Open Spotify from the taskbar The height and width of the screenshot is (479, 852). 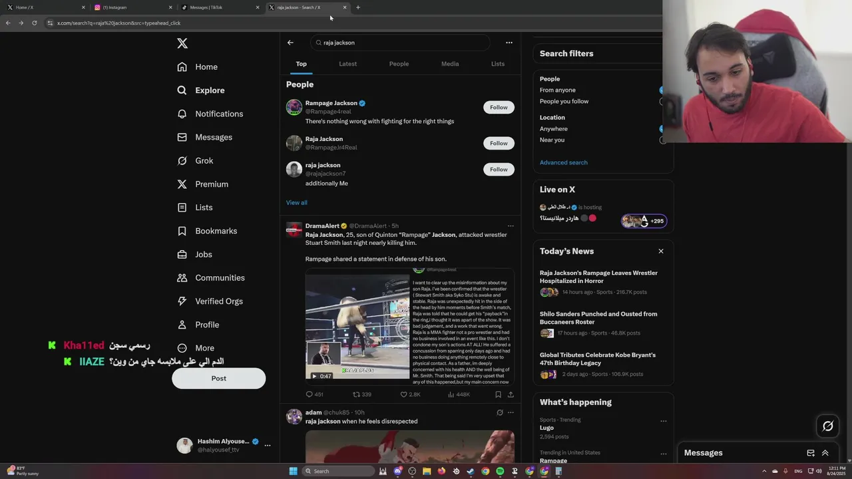(x=500, y=471)
